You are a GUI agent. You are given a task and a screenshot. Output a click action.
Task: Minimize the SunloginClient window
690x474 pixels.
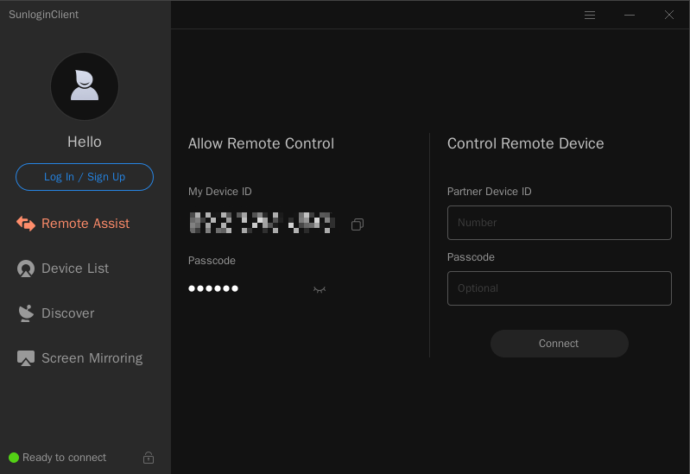coord(630,15)
